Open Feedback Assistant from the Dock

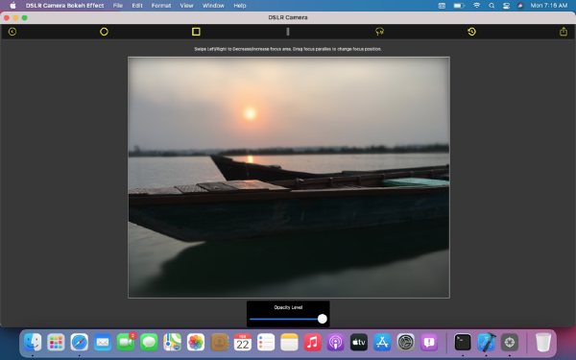[429, 343]
